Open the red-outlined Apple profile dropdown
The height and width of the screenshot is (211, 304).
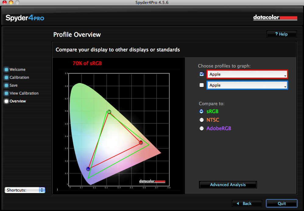247,74
